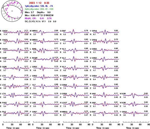Click the ANX N waveform trace
Viewport: 150px width, 129px height.
(x=106, y=95)
